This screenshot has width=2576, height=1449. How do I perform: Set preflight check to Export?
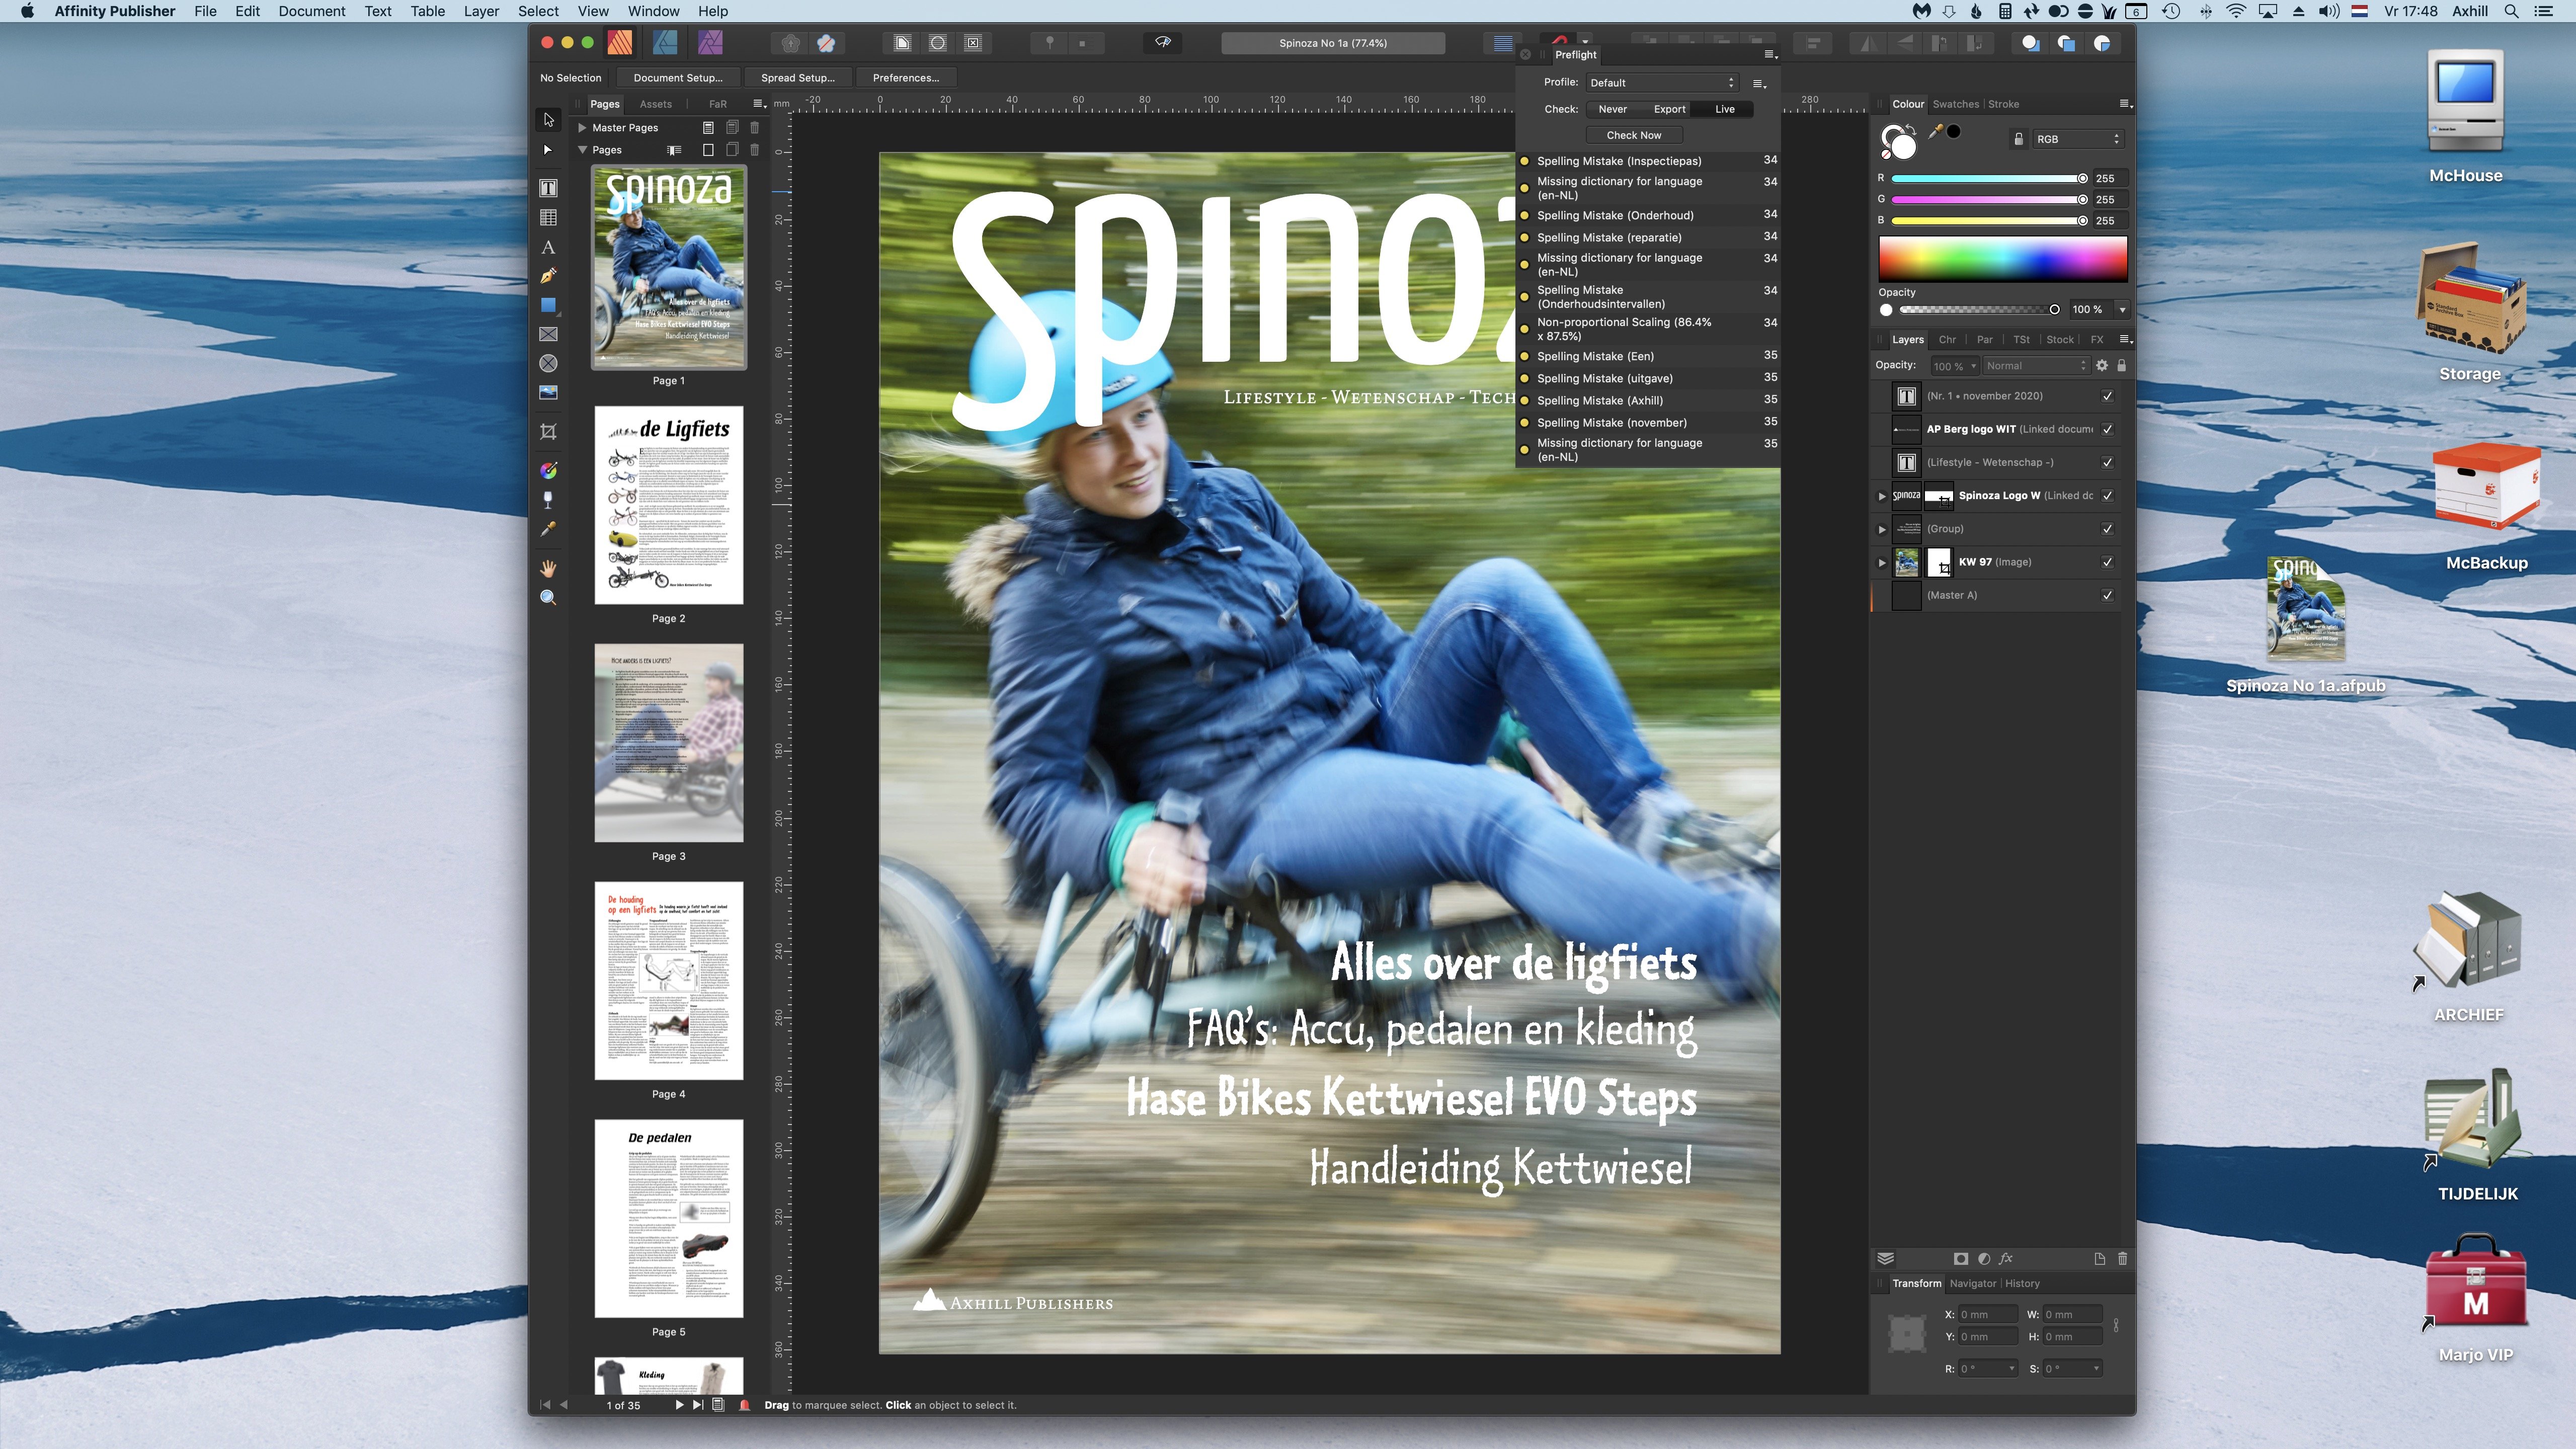pos(1669,109)
